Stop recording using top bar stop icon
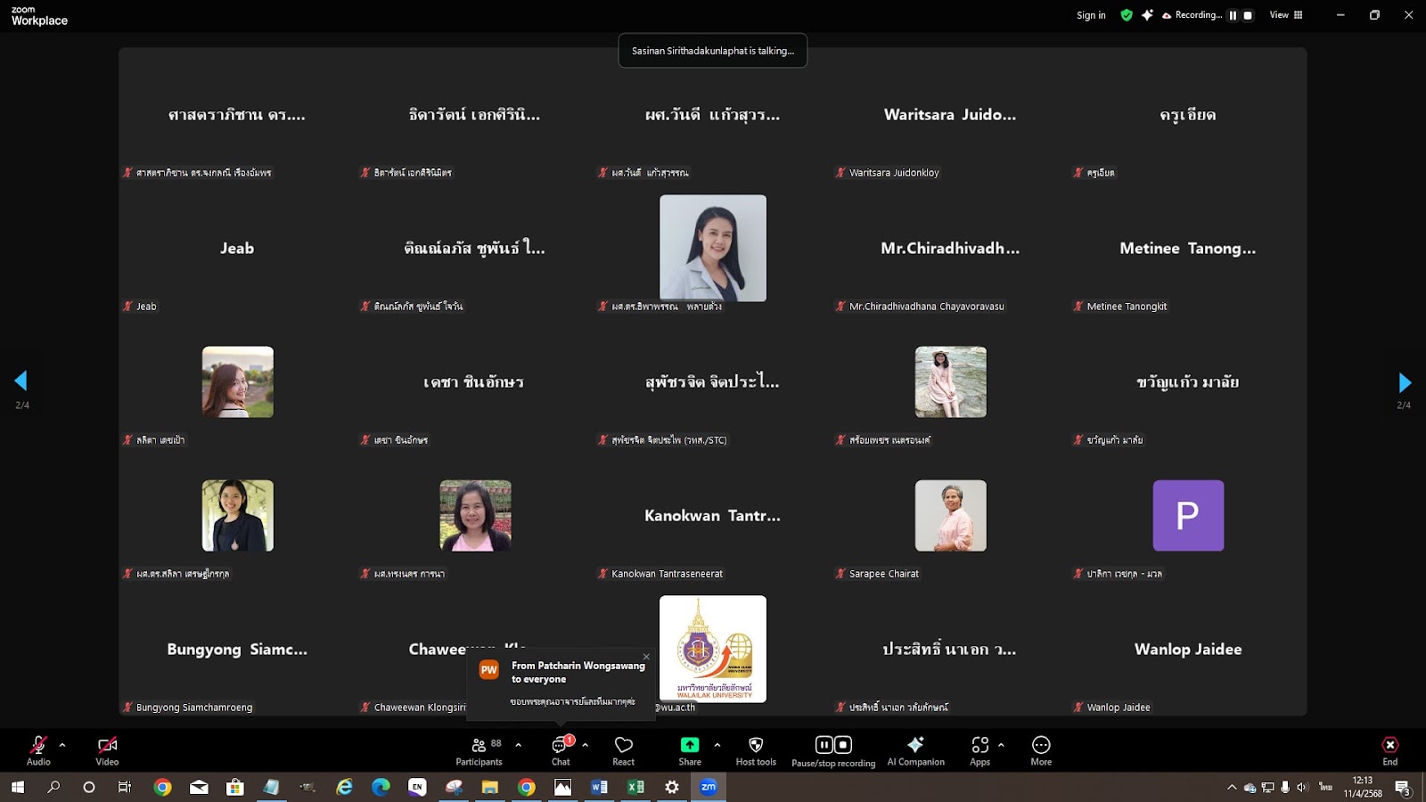Viewport: 1426px width, 802px height. click(1248, 15)
